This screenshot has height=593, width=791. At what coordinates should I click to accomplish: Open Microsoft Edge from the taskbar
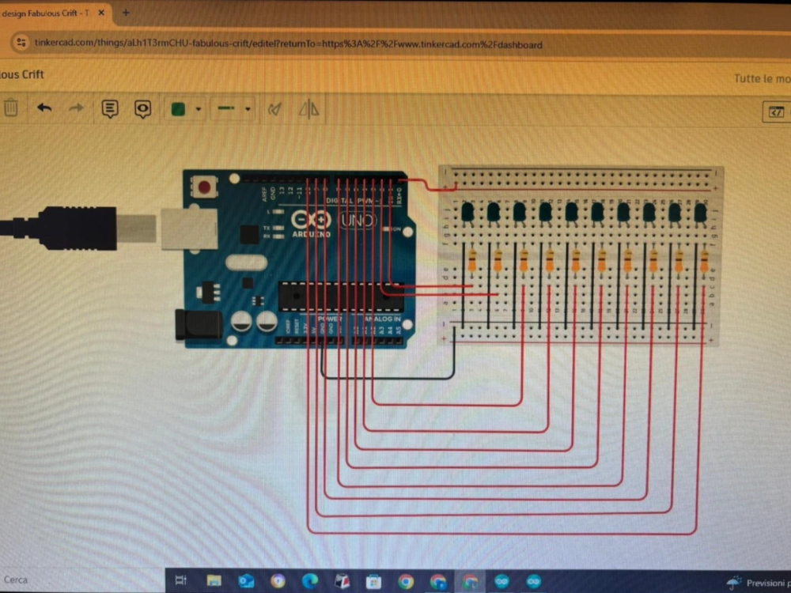click(310, 581)
